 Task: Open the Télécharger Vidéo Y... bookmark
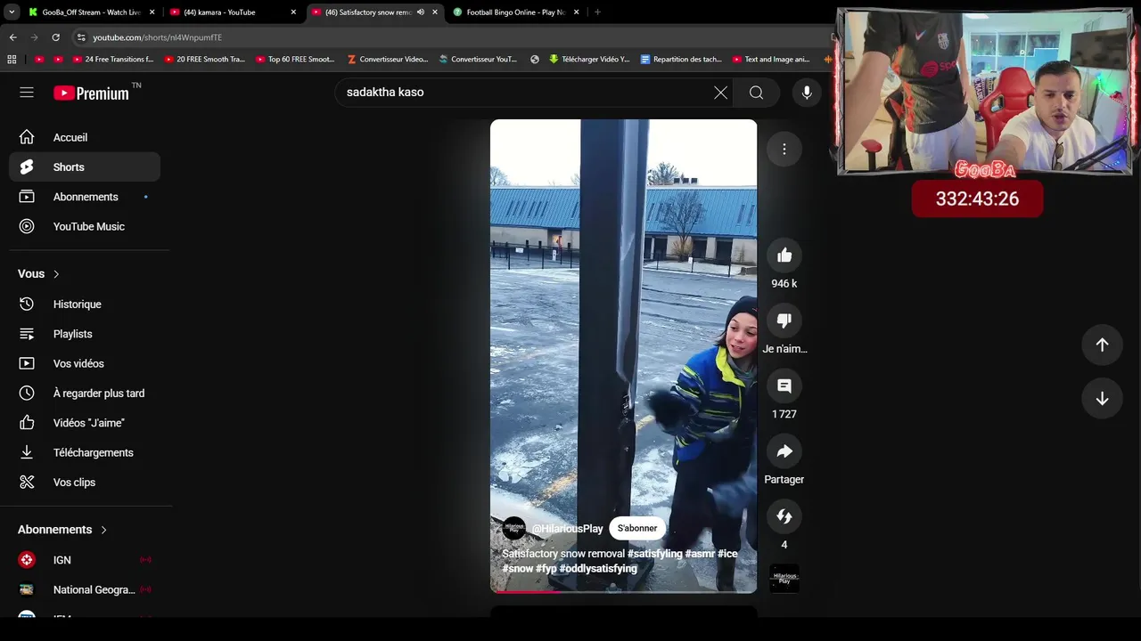589,60
